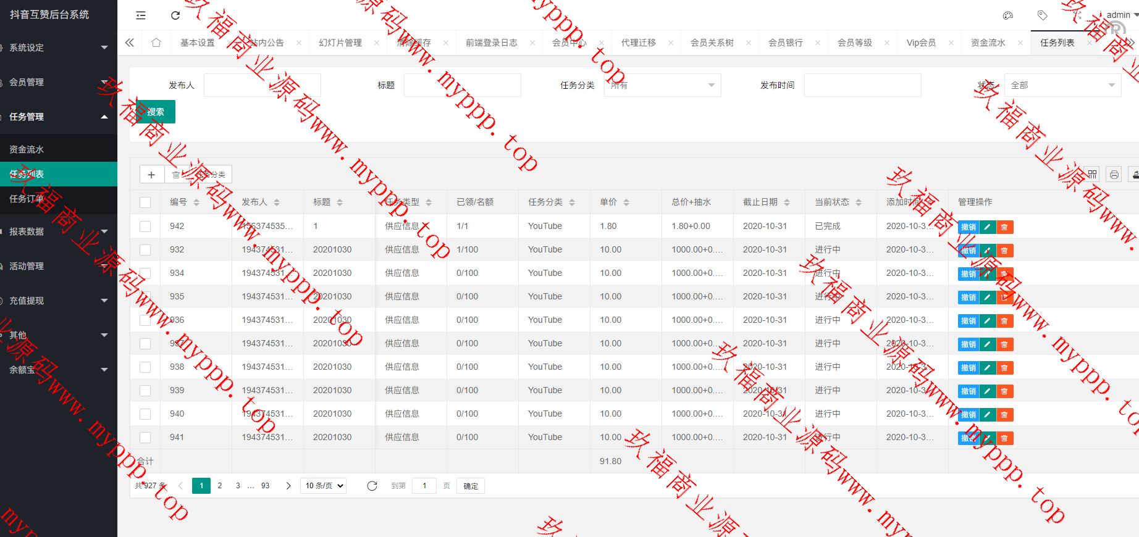Screen dimensions: 1139x537
Task: Click the print icon above table
Action: point(1114,175)
